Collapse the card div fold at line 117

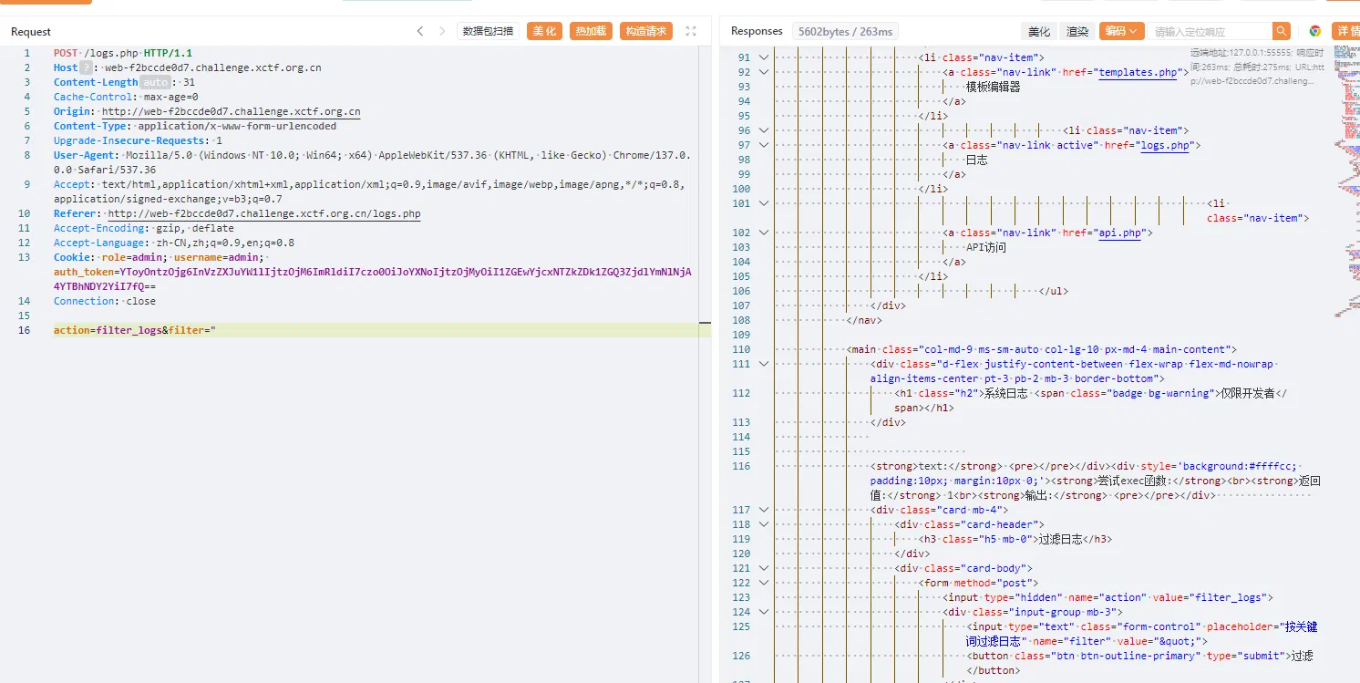(764, 510)
